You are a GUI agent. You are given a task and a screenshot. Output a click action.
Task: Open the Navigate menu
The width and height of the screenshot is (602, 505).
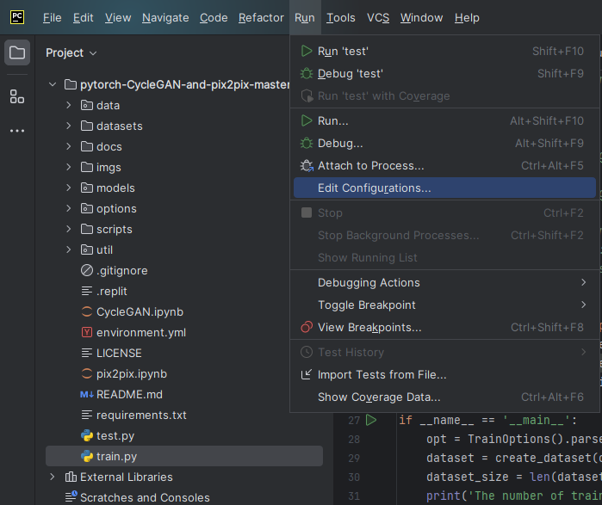(x=165, y=18)
